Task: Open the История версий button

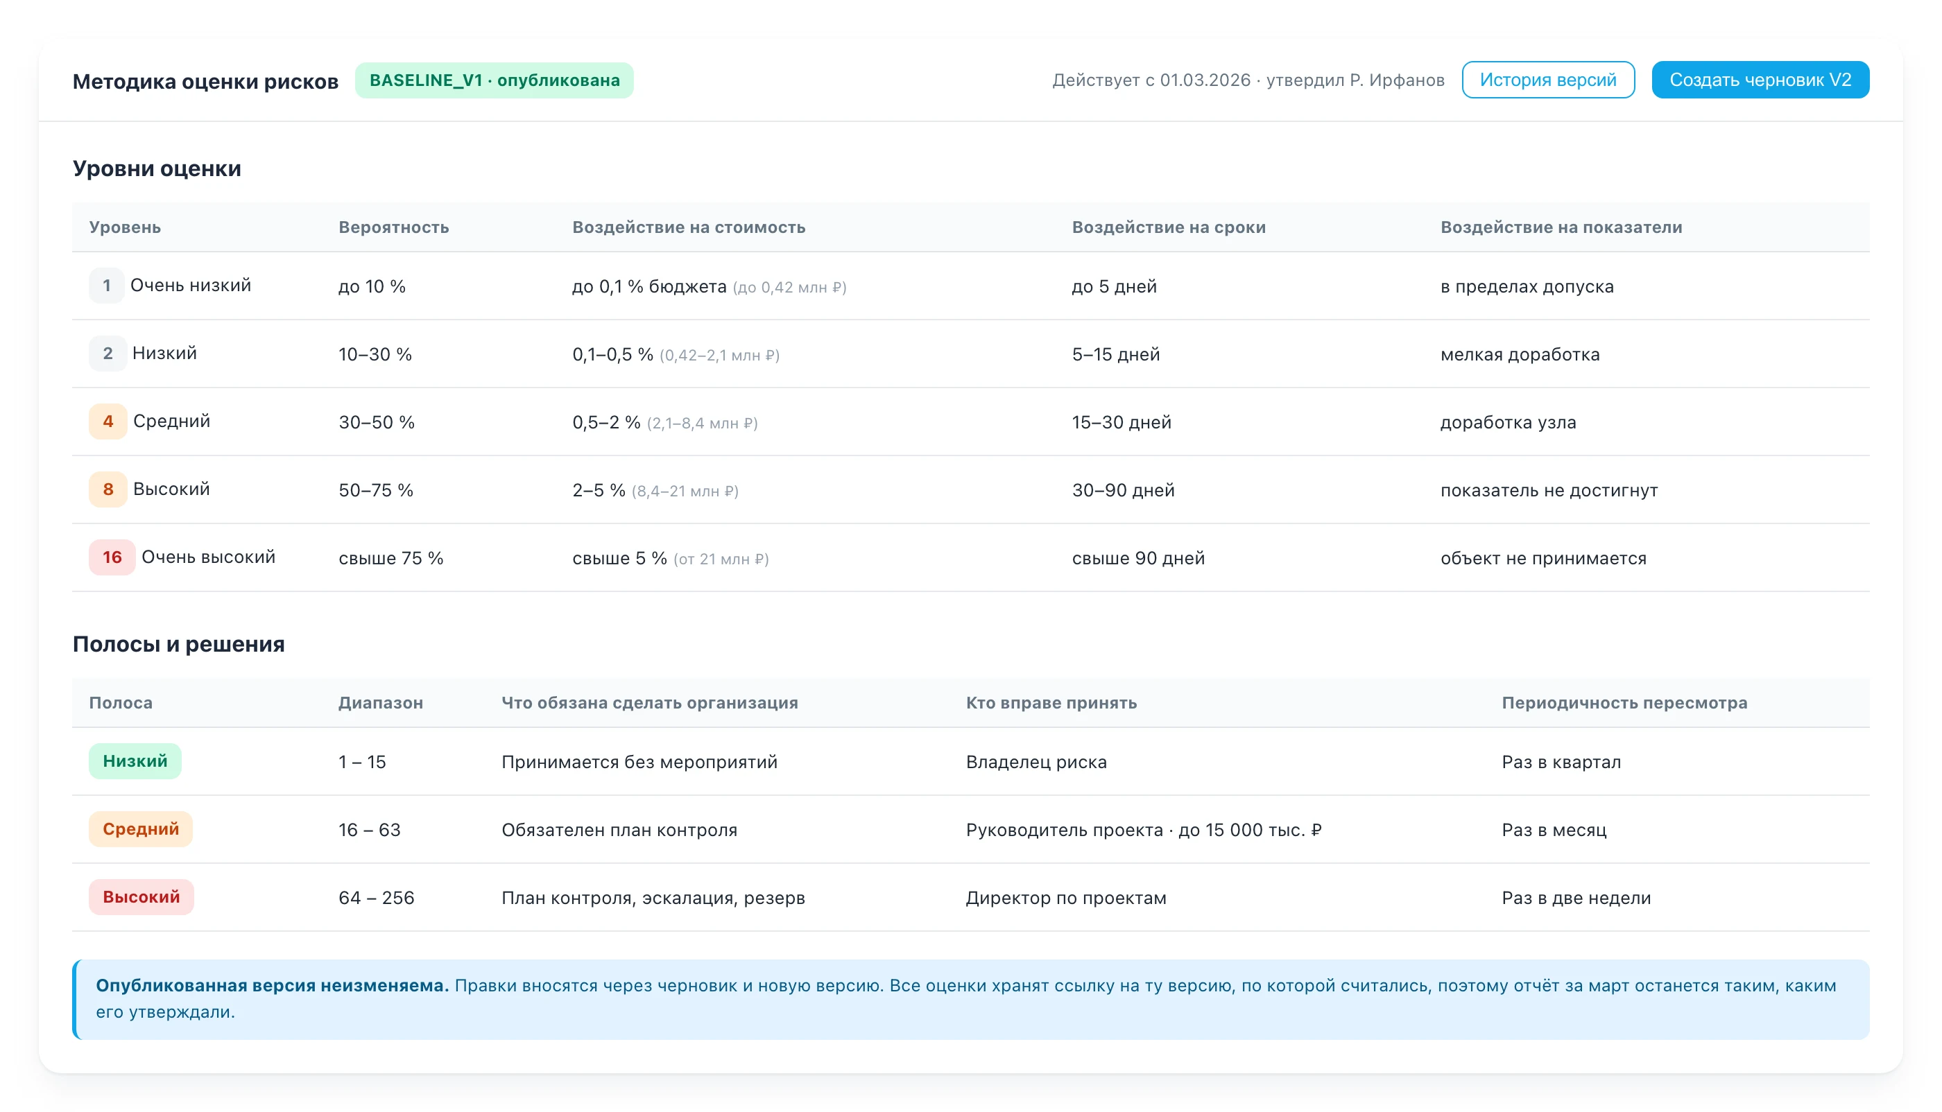Action: [x=1548, y=80]
